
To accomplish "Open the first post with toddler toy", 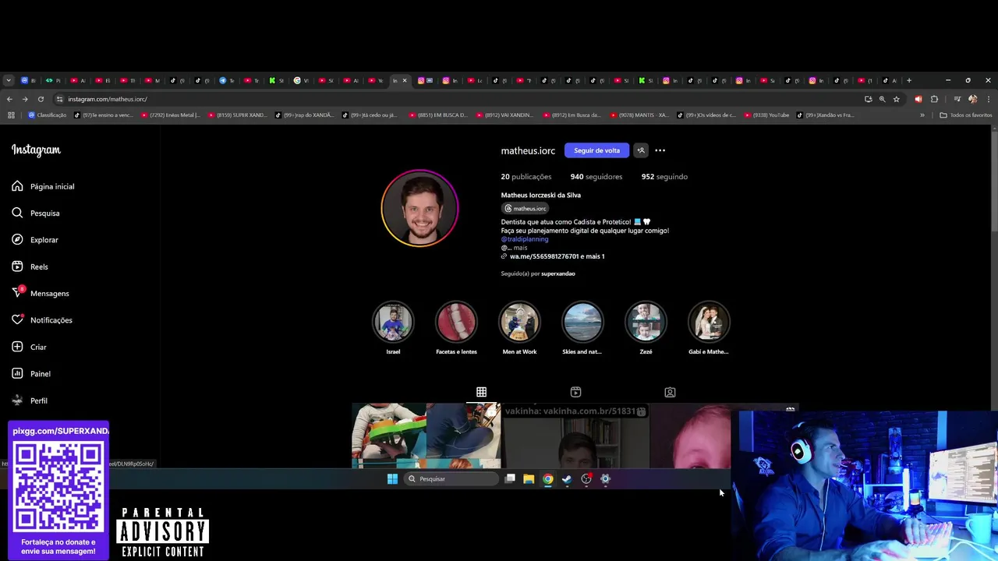I will click(x=426, y=435).
